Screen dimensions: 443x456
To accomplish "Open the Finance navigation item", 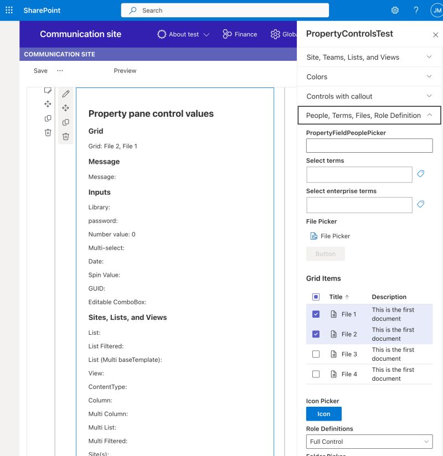I will [240, 34].
